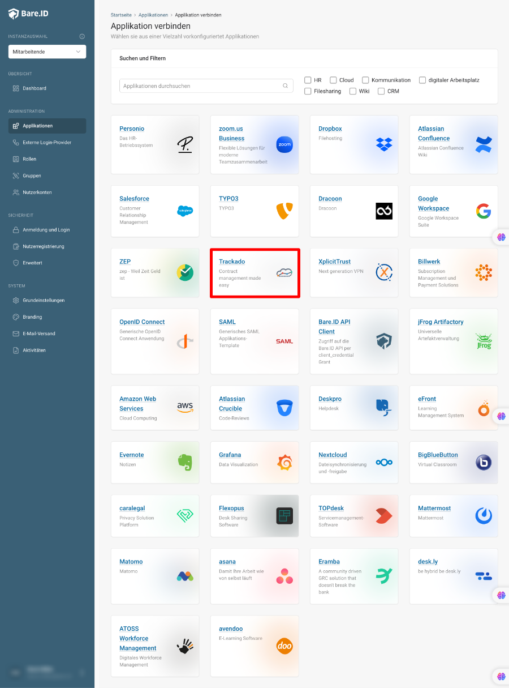
Task: Open Gruppen in the sidebar
Action: [47, 176]
